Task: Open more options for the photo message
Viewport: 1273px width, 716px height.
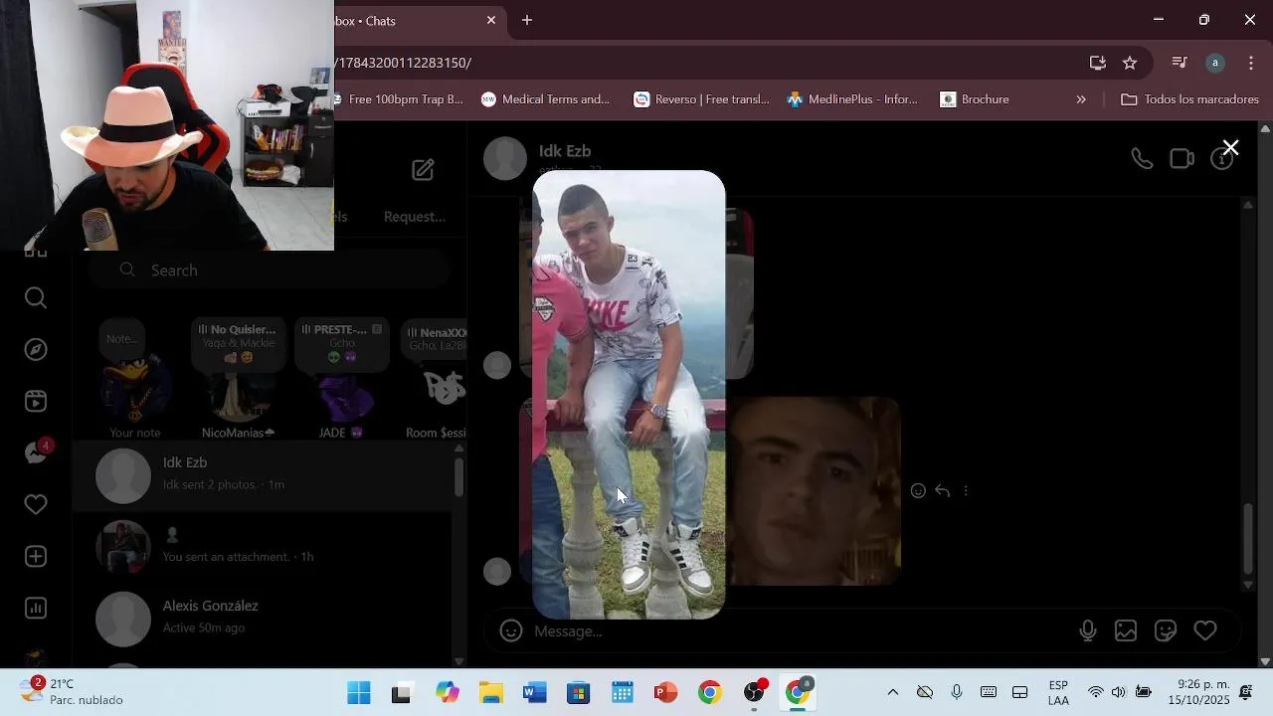Action: pyautogui.click(x=966, y=490)
